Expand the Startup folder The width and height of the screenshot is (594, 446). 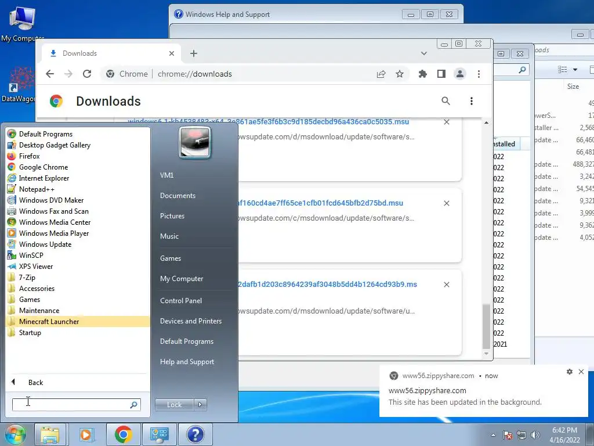coord(78,332)
